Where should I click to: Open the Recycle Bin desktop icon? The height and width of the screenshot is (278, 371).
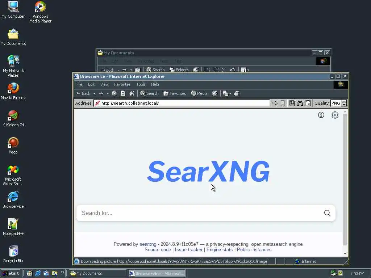13,254
